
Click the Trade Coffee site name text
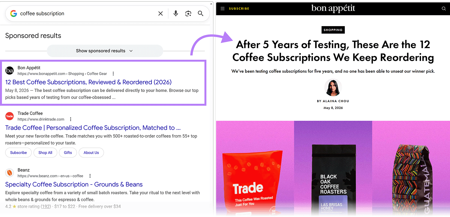click(x=30, y=113)
